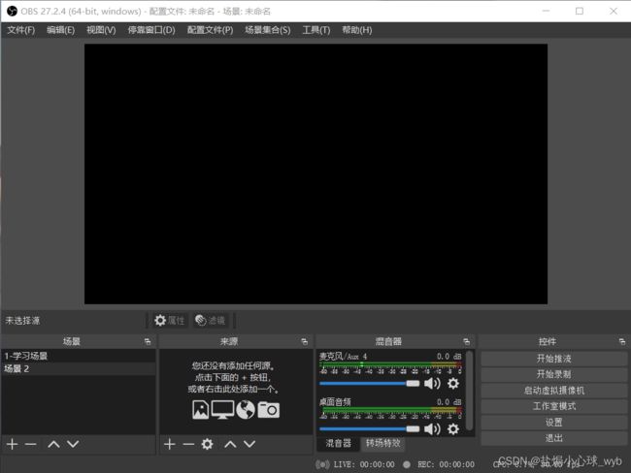This screenshot has width=631, height=473.
Task: Undock the 场景 panel float icon
Action: 148,341
